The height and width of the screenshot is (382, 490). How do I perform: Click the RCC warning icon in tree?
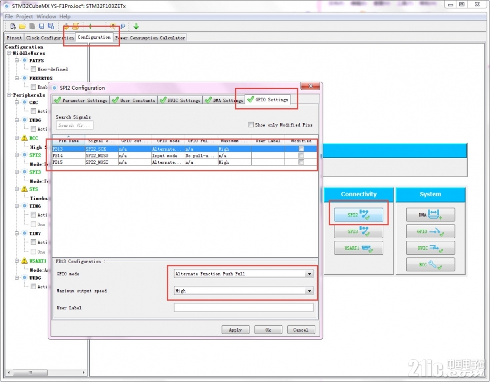[24, 138]
